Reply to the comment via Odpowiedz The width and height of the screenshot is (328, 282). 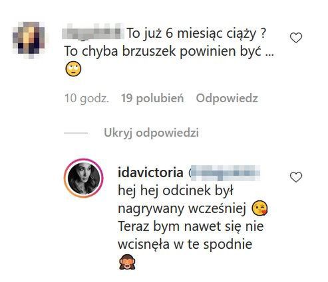pos(227,98)
